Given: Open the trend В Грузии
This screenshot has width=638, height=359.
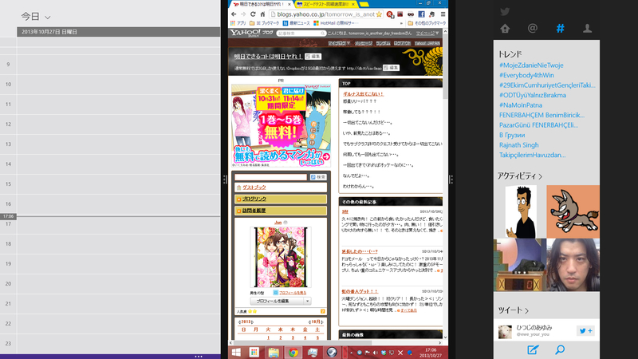Looking at the screenshot, I should pos(512,135).
